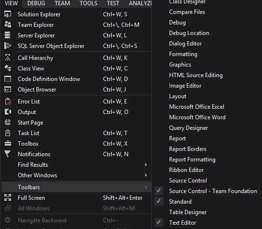Open the TEST menu

click(x=113, y=3)
